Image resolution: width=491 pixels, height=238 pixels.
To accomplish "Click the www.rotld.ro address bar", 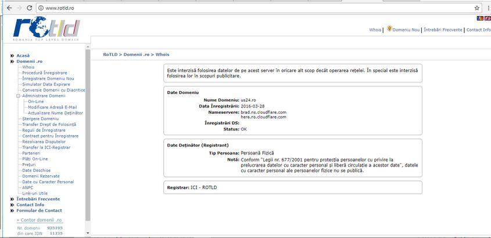I will point(232,8).
